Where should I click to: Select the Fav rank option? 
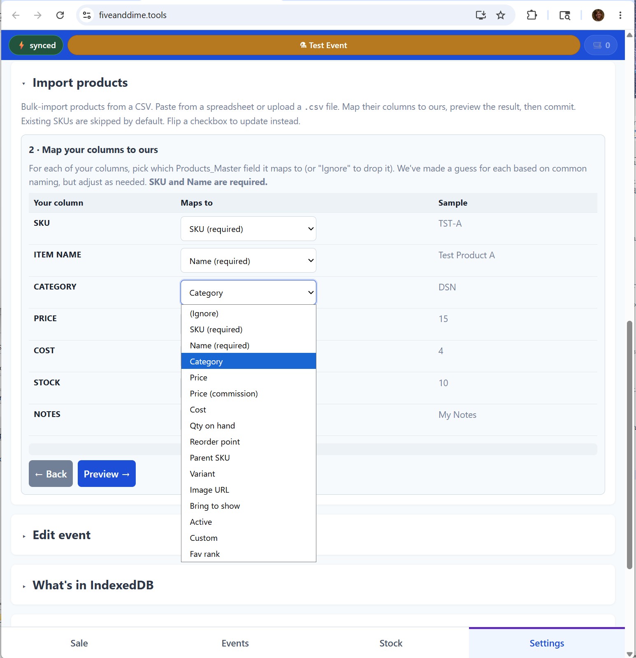click(248, 554)
